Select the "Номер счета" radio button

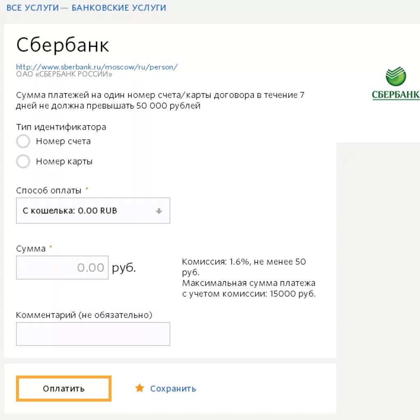[23, 142]
